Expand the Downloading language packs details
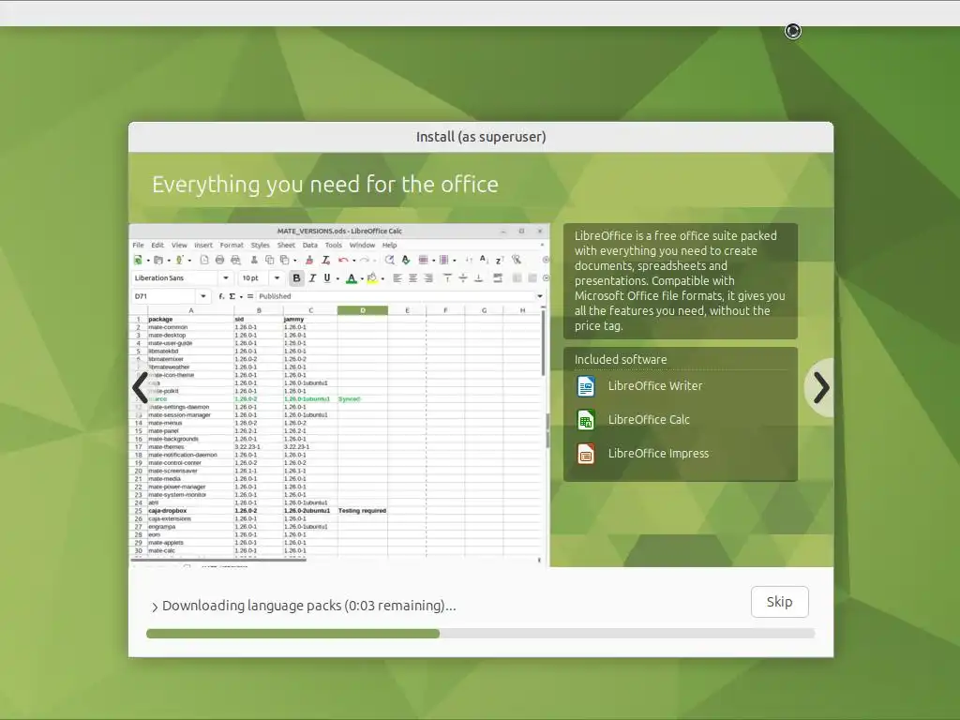960x720 pixels. click(x=155, y=607)
